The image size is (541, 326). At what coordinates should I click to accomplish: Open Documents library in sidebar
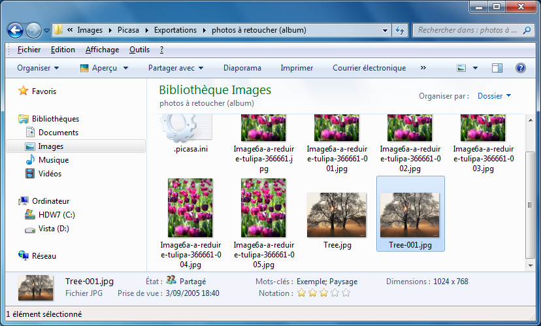click(x=52, y=133)
